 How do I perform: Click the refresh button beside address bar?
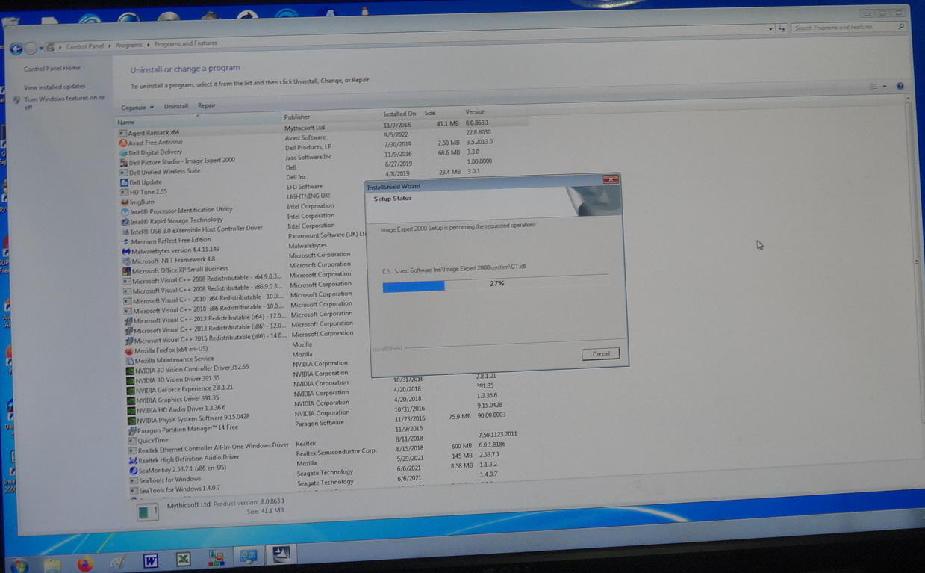tap(782, 28)
